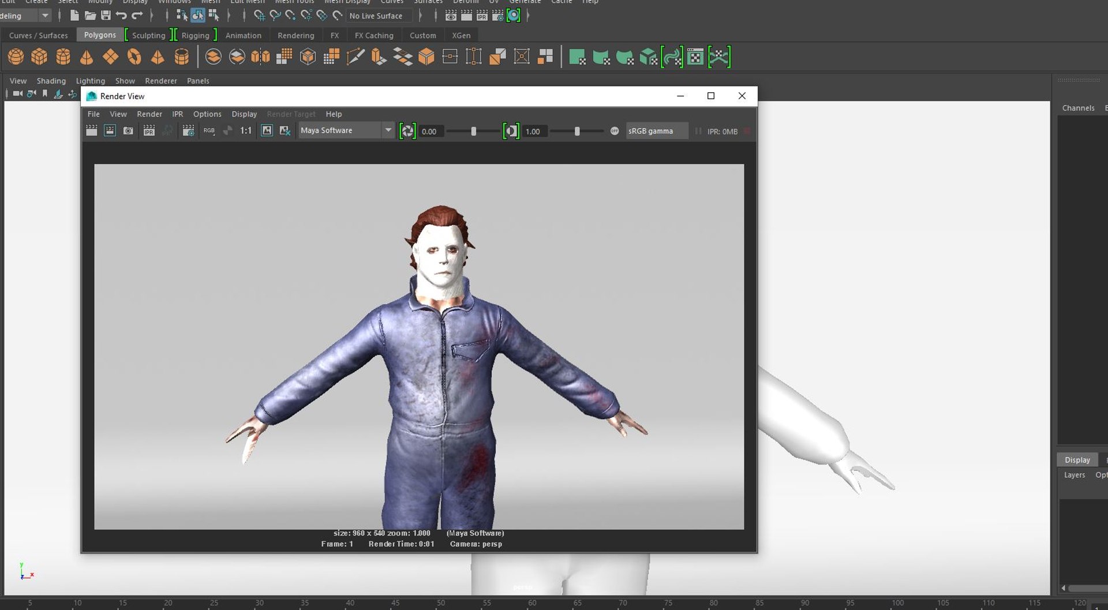Click the Bevel cube shelf icon
The height and width of the screenshot is (610, 1108).
(x=426, y=57)
